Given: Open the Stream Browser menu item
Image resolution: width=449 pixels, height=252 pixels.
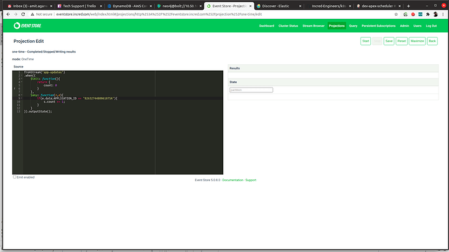Looking at the screenshot, I should (x=313, y=26).
